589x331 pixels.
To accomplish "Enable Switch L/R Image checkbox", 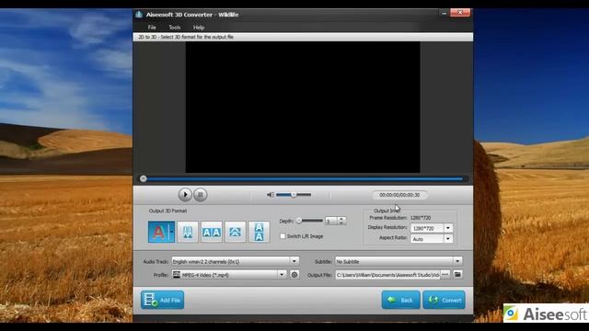I will (283, 236).
